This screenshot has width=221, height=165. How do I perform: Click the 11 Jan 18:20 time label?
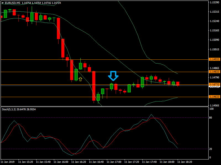click(x=185, y=162)
